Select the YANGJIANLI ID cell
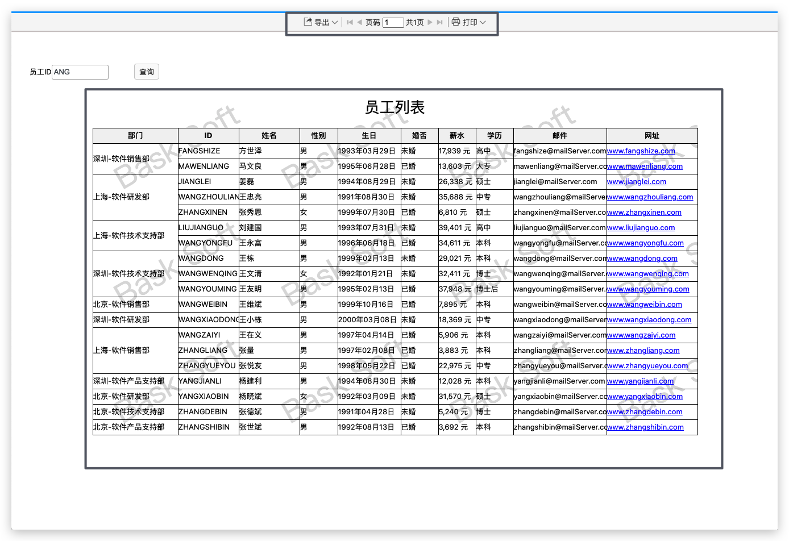The image size is (789, 541). click(x=209, y=381)
